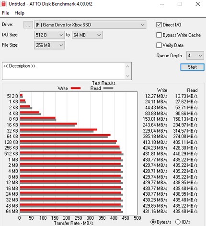Open the drive browse ellipsis button
Viewport: 206px width, 226px height.
[28, 25]
